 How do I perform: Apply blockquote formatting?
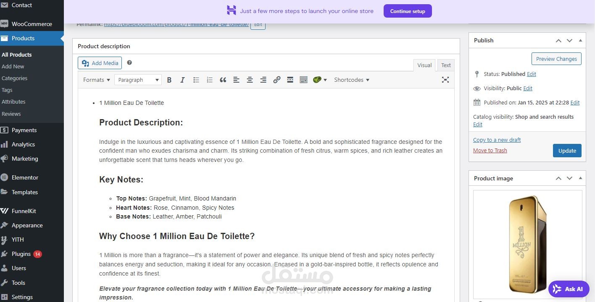[223, 80]
